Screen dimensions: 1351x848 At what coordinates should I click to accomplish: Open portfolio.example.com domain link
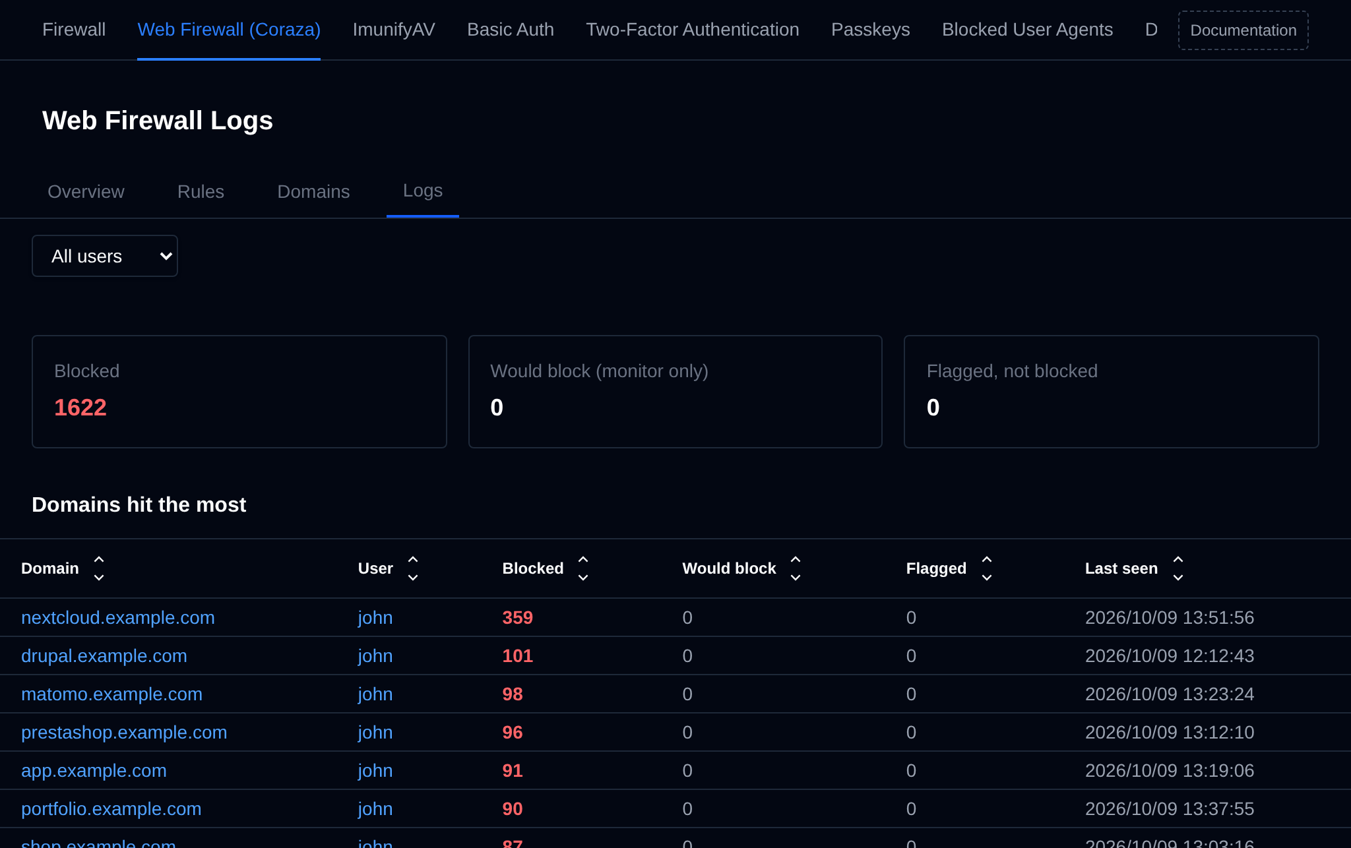pyautogui.click(x=111, y=809)
